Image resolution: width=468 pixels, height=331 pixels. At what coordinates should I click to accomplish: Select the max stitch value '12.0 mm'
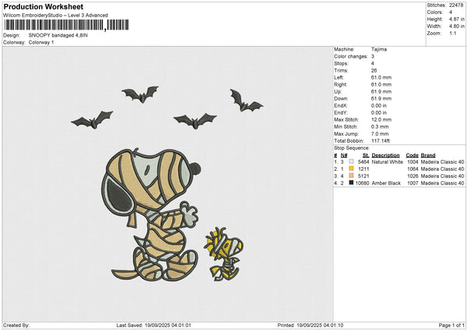tap(381, 119)
